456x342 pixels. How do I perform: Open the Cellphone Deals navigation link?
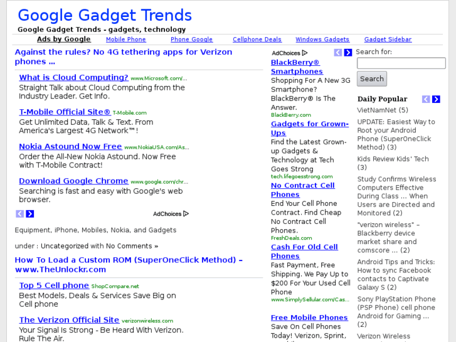tap(257, 40)
